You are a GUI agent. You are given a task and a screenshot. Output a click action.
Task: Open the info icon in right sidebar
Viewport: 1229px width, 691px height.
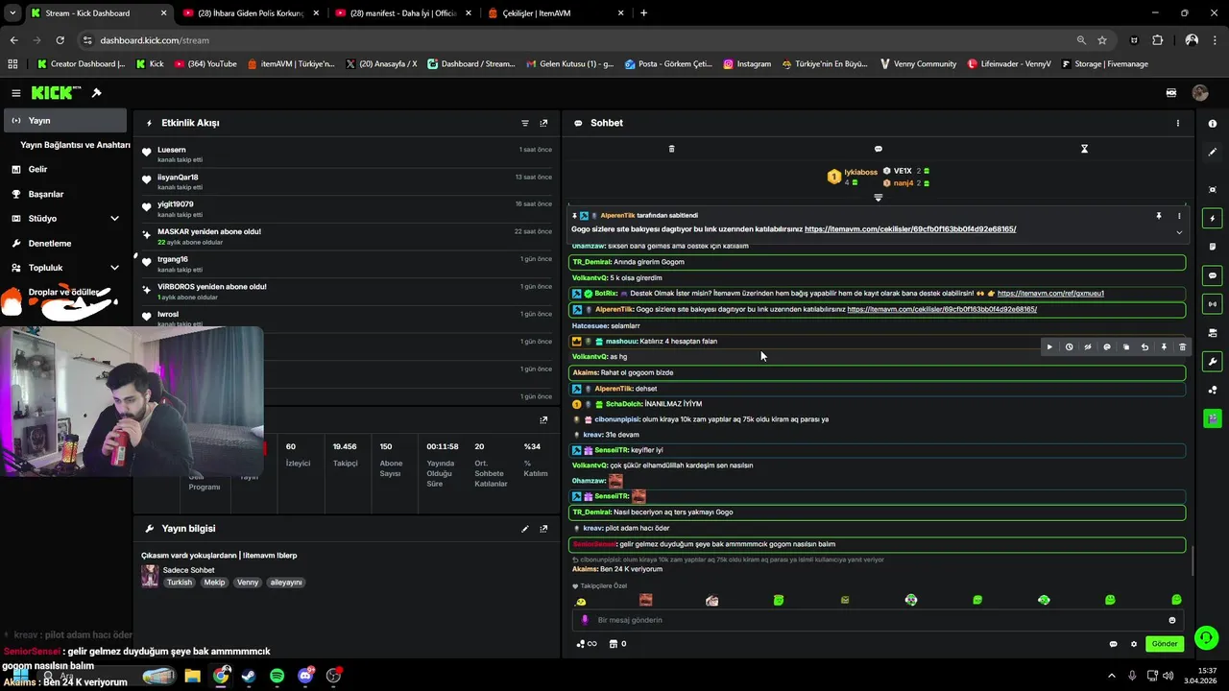(1213, 123)
